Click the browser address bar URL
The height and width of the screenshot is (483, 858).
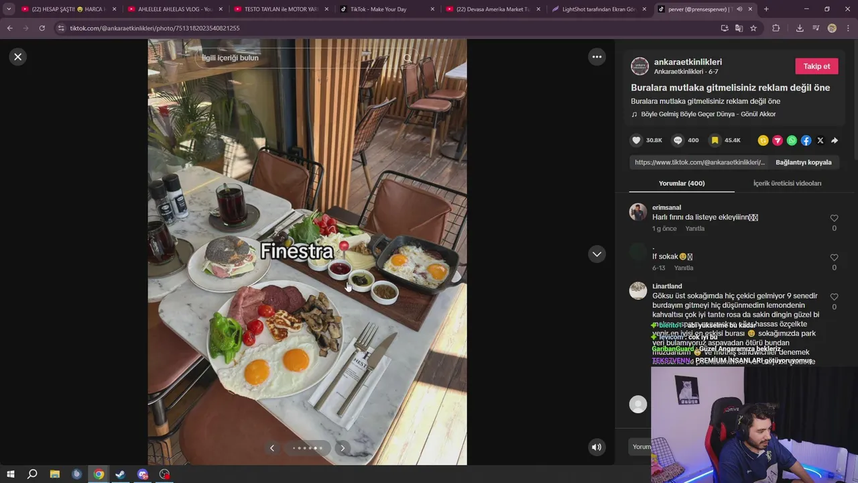154,28
